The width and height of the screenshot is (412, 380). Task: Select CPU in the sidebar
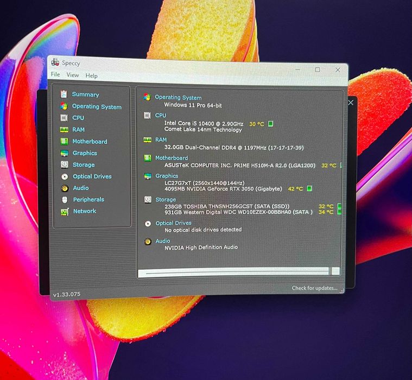coord(78,118)
